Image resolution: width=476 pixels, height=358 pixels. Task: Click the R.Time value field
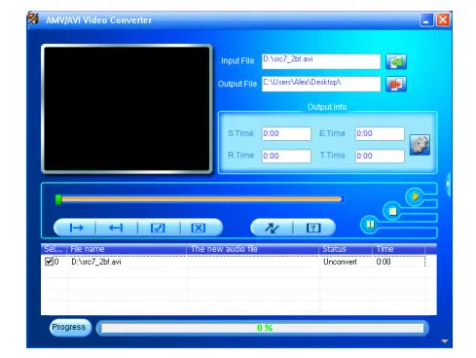pos(286,156)
